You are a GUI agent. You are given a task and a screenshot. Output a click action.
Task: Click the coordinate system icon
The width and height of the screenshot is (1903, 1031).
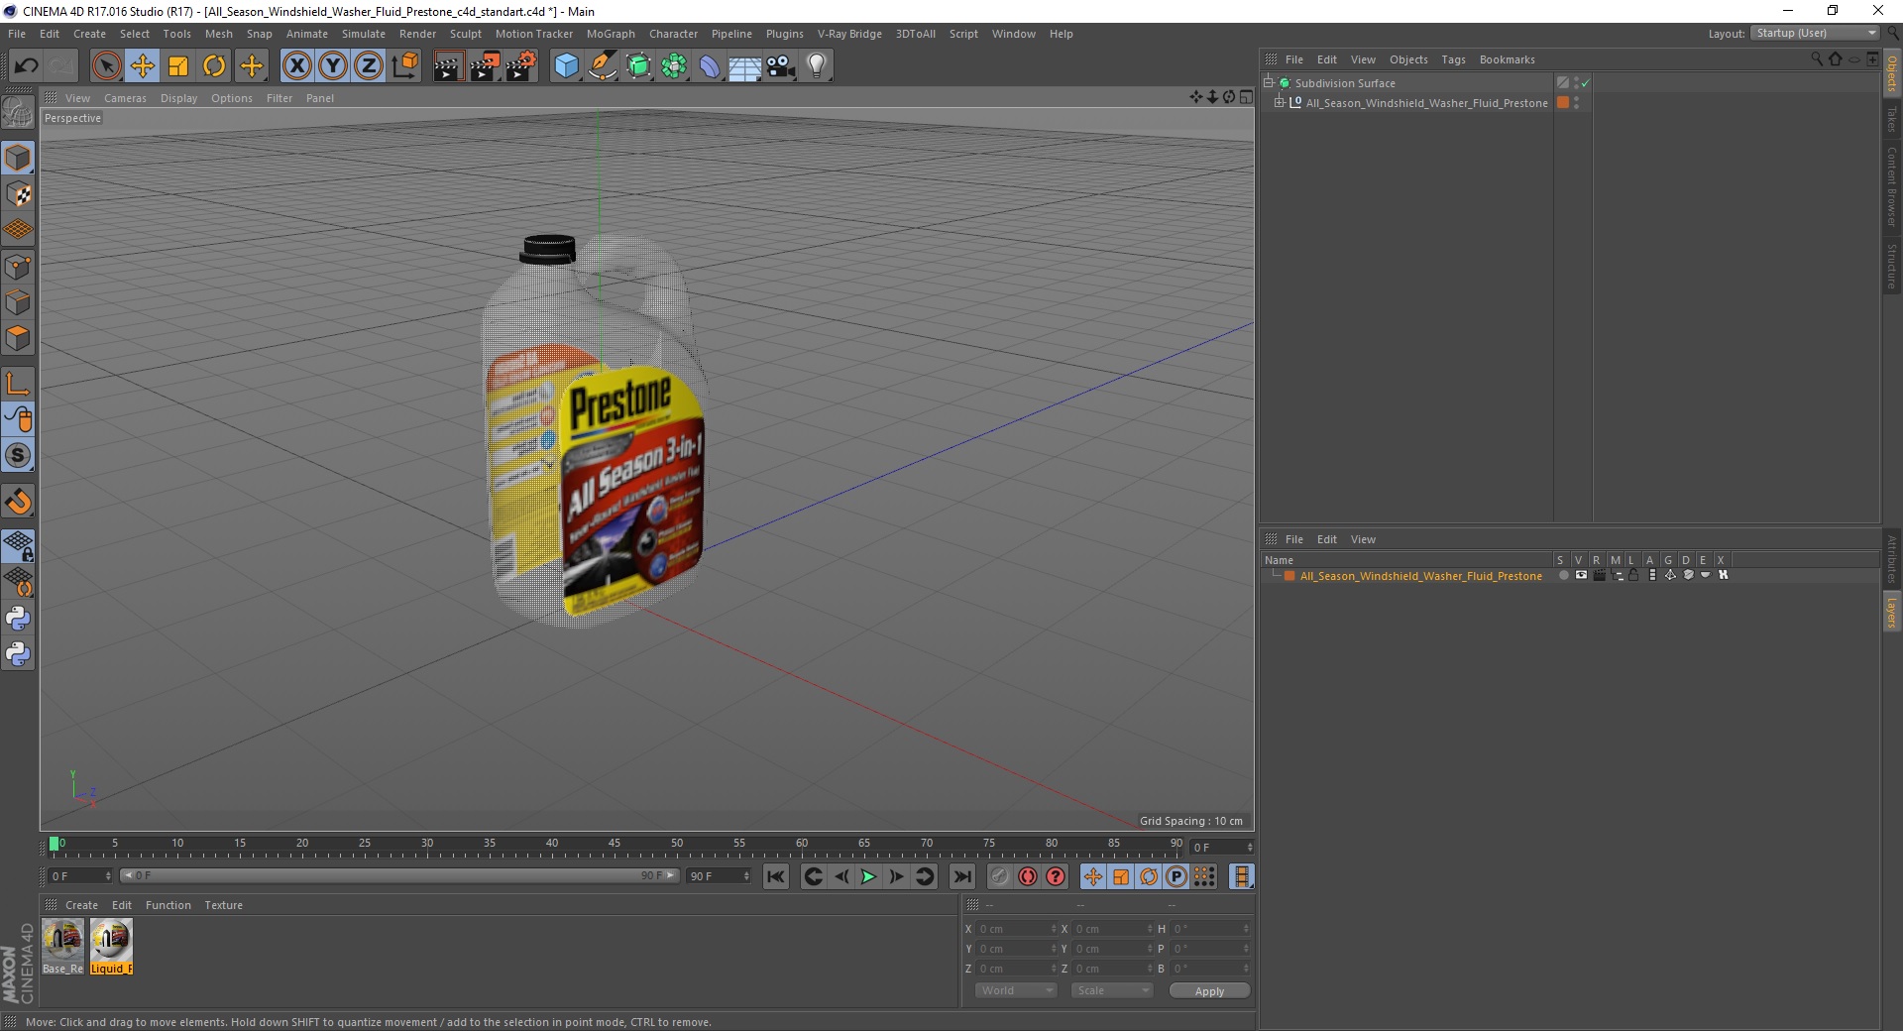pyautogui.click(x=404, y=66)
